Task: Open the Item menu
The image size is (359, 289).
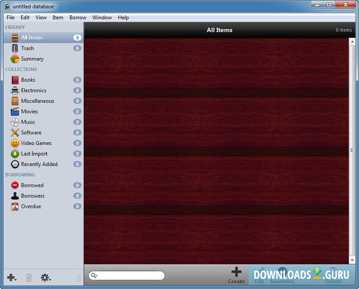Action: coord(58,18)
